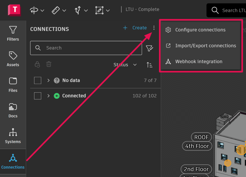Open the Docs panel
The height and width of the screenshot is (177, 246).
13,110
